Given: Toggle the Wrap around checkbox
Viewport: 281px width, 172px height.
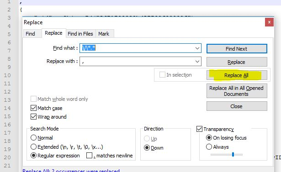Looking at the screenshot, I should click(33, 117).
